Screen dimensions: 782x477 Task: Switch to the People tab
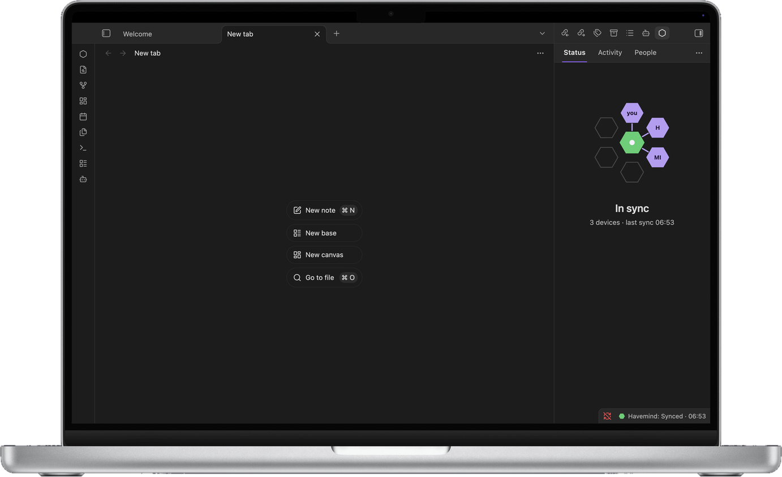coord(645,53)
